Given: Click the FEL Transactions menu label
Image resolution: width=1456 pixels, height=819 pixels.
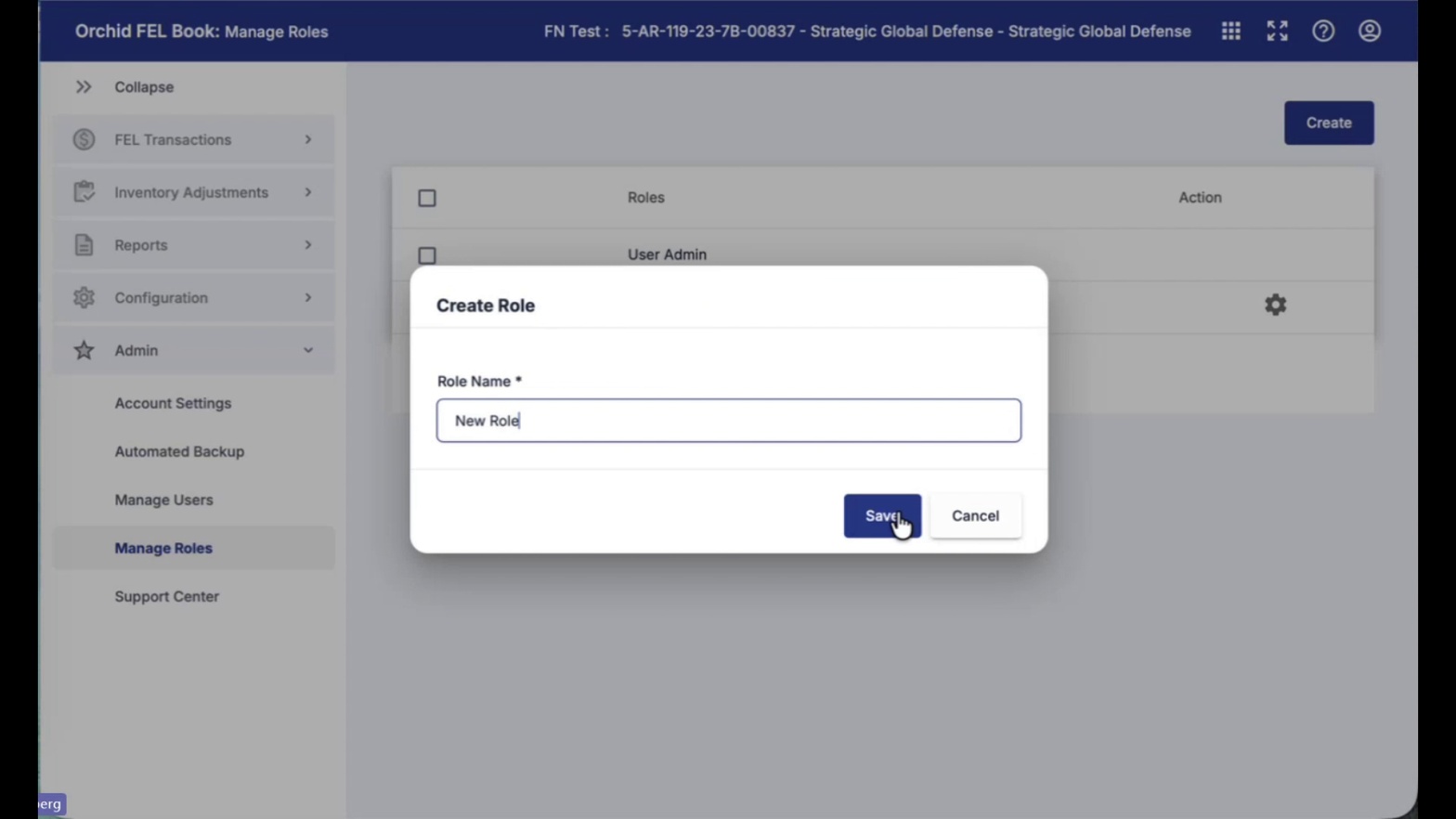Looking at the screenshot, I should point(173,139).
